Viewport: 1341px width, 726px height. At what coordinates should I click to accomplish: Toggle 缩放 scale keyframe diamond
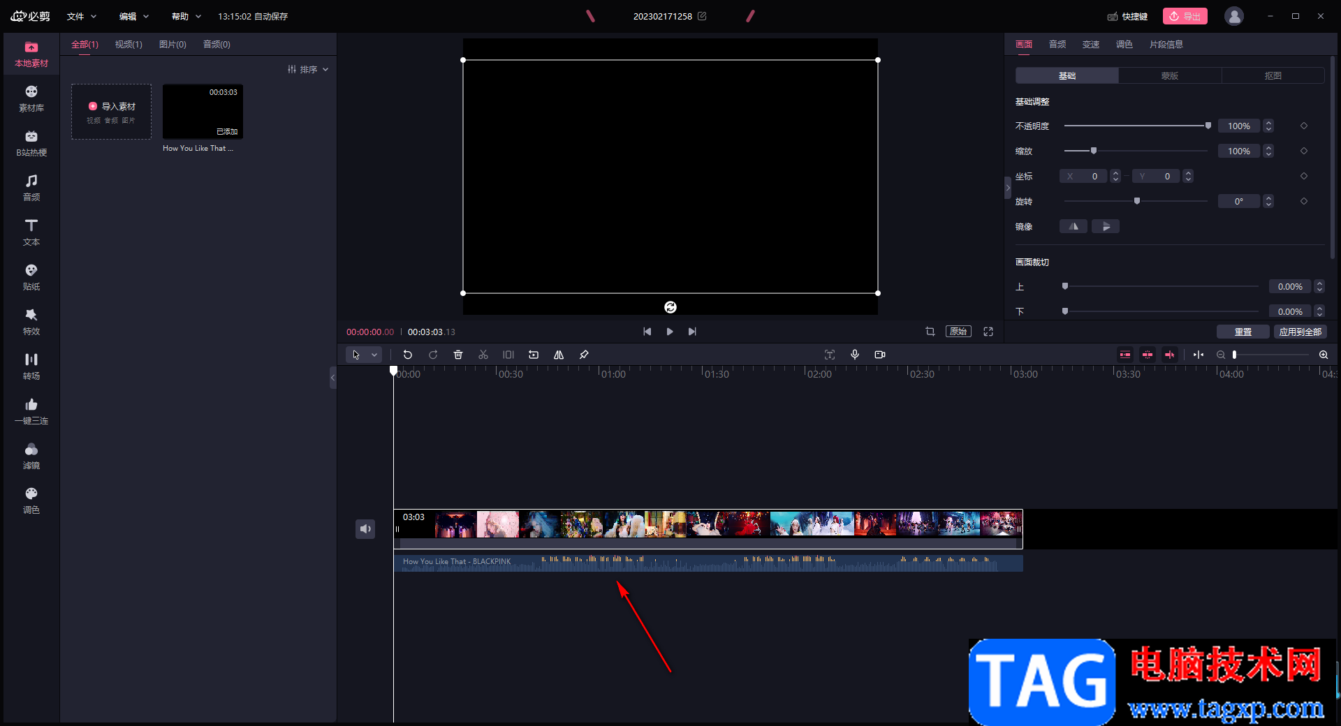pyautogui.click(x=1304, y=151)
